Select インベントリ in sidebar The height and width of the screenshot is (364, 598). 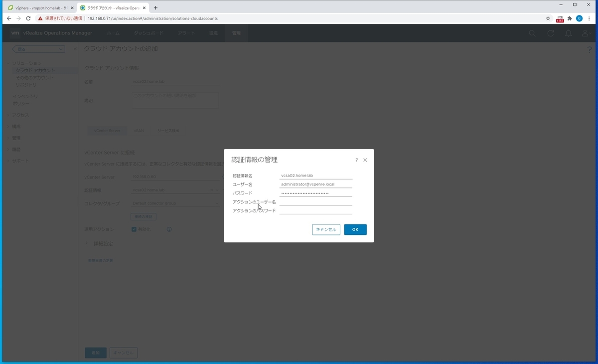[25, 96]
